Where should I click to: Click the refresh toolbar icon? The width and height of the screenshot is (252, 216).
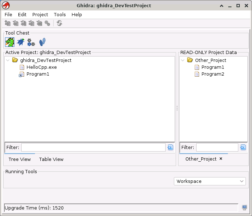tap(59, 23)
